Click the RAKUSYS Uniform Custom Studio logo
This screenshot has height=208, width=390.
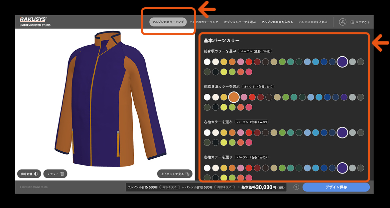(x=35, y=22)
